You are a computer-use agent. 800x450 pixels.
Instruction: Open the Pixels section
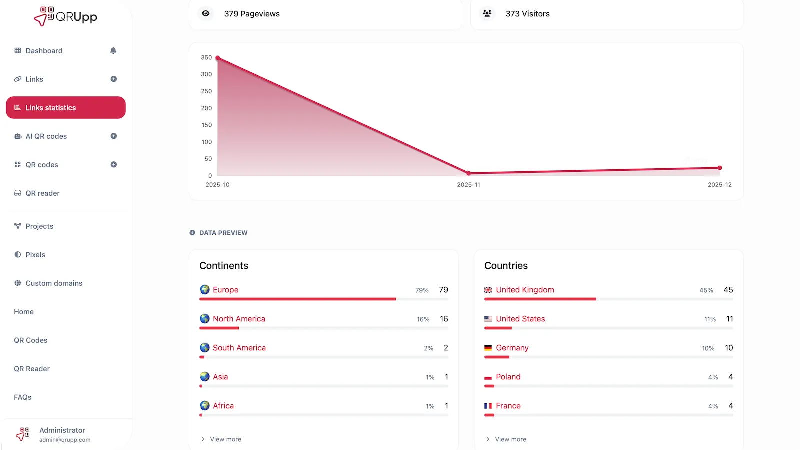pyautogui.click(x=35, y=254)
